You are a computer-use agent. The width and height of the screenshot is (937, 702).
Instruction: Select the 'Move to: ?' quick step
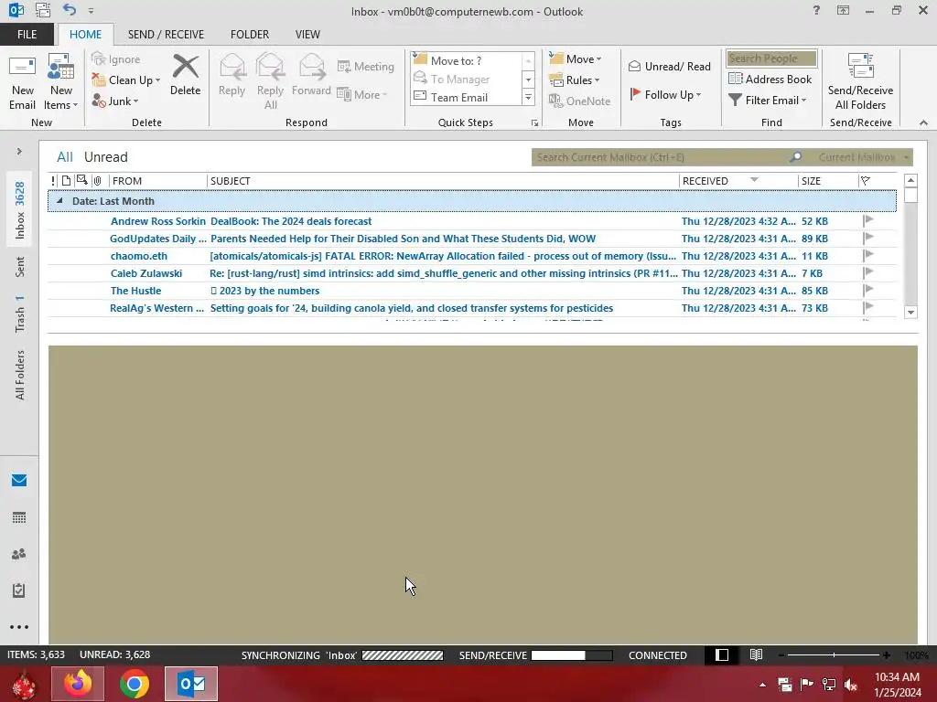[466, 60]
